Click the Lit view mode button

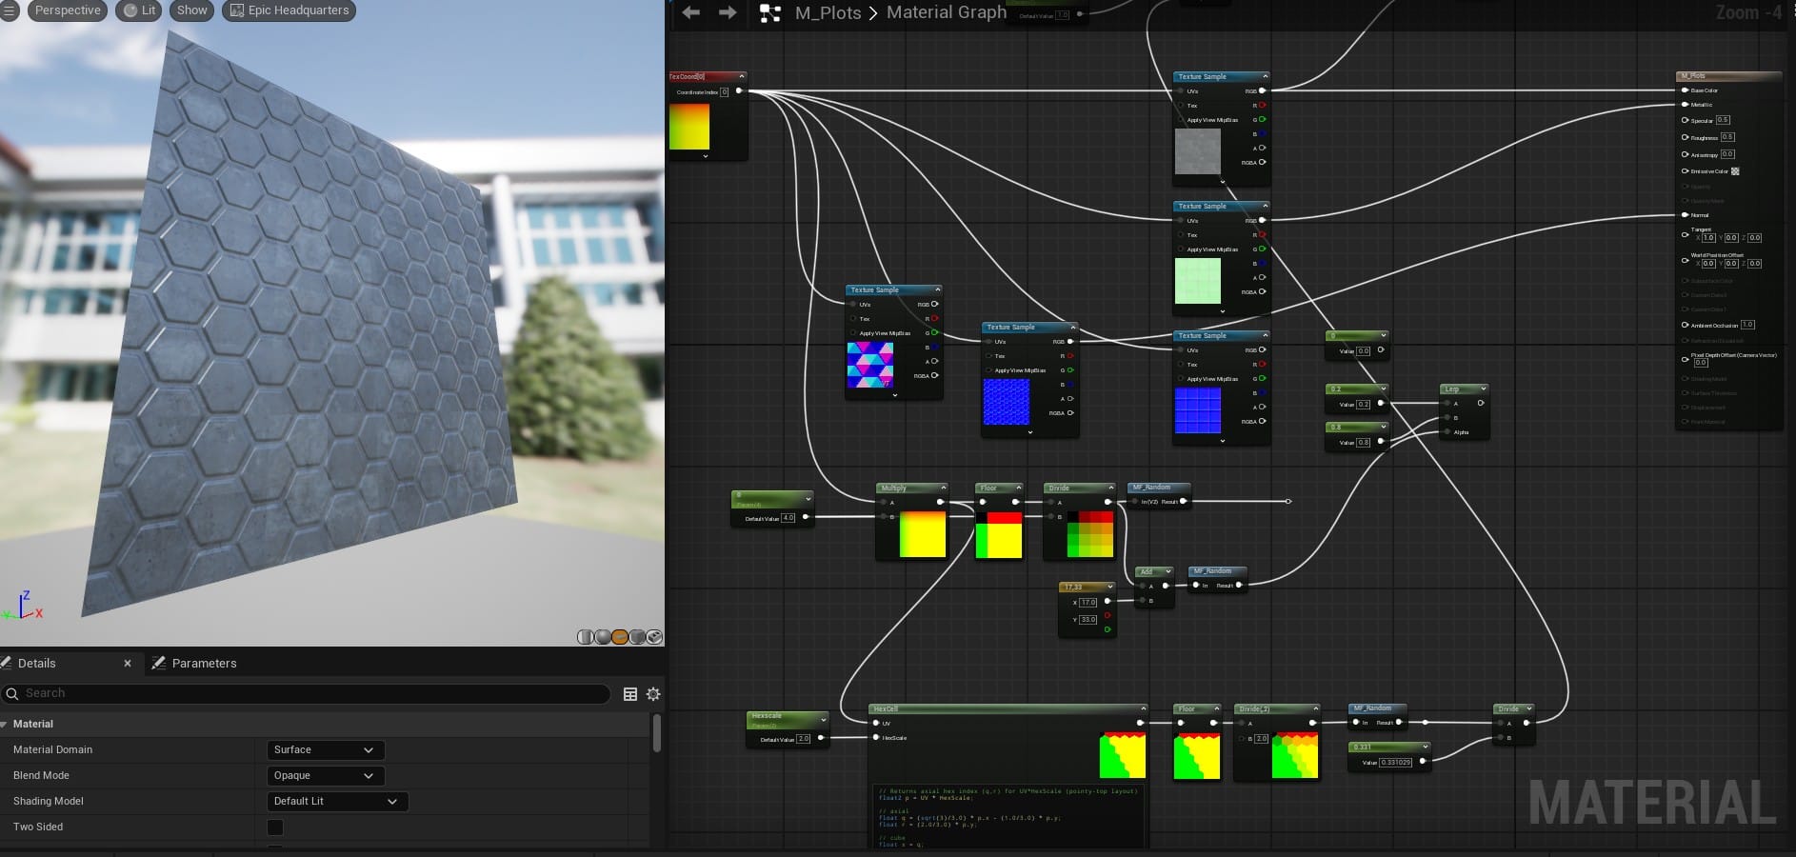click(x=140, y=10)
